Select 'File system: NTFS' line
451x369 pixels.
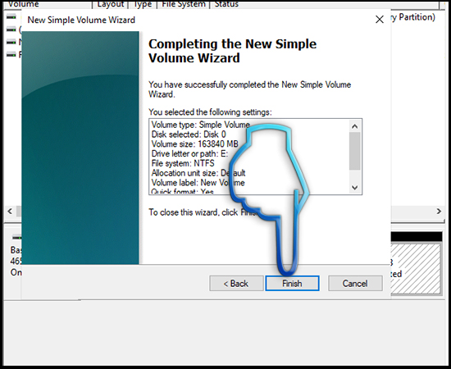click(183, 163)
